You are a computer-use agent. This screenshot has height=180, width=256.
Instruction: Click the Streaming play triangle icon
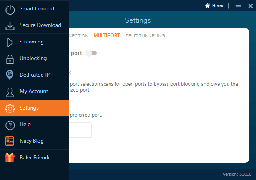[10, 42]
